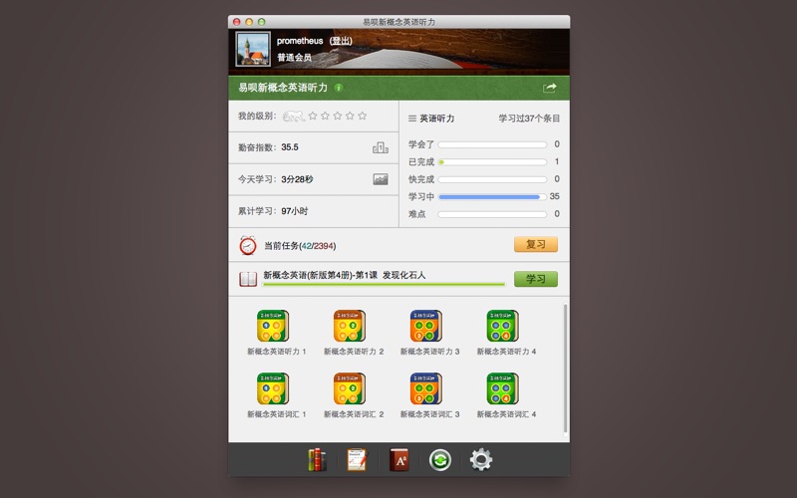Open settings gear in bottom toolbar
Image resolution: width=797 pixels, height=498 pixels.
[480, 459]
